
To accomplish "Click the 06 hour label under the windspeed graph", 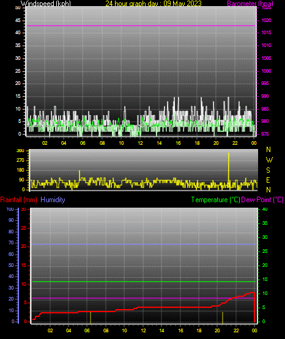I will tap(83, 143).
